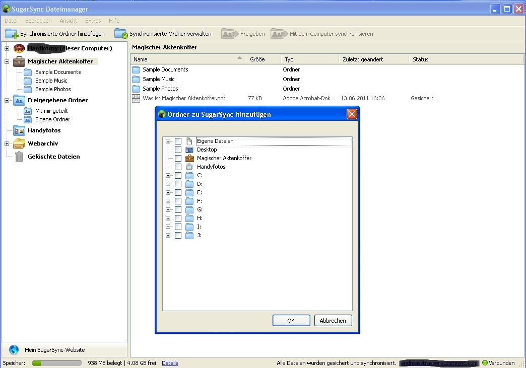Check the Desktop checkbox

(178, 150)
